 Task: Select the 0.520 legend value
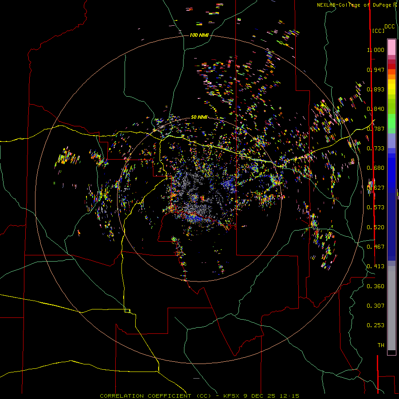pos(376,227)
